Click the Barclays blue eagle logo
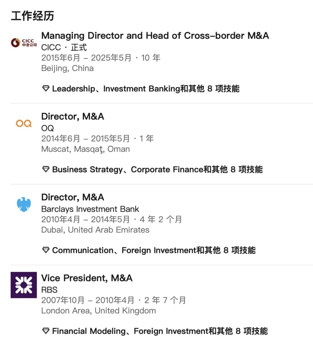The height and width of the screenshot is (344, 313). (24, 204)
